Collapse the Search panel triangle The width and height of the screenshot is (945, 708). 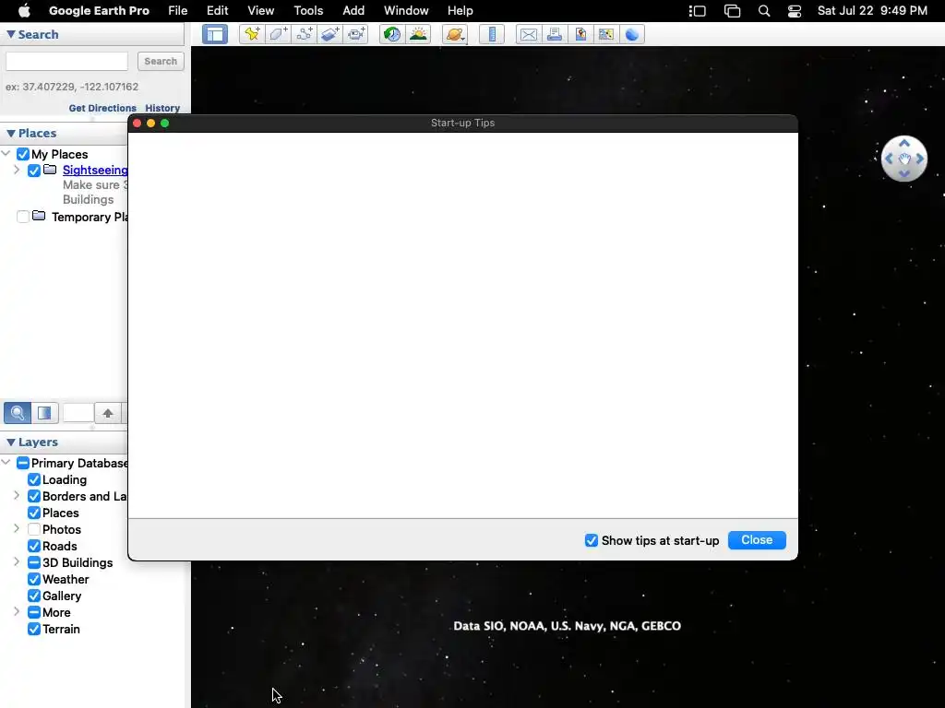tap(11, 35)
